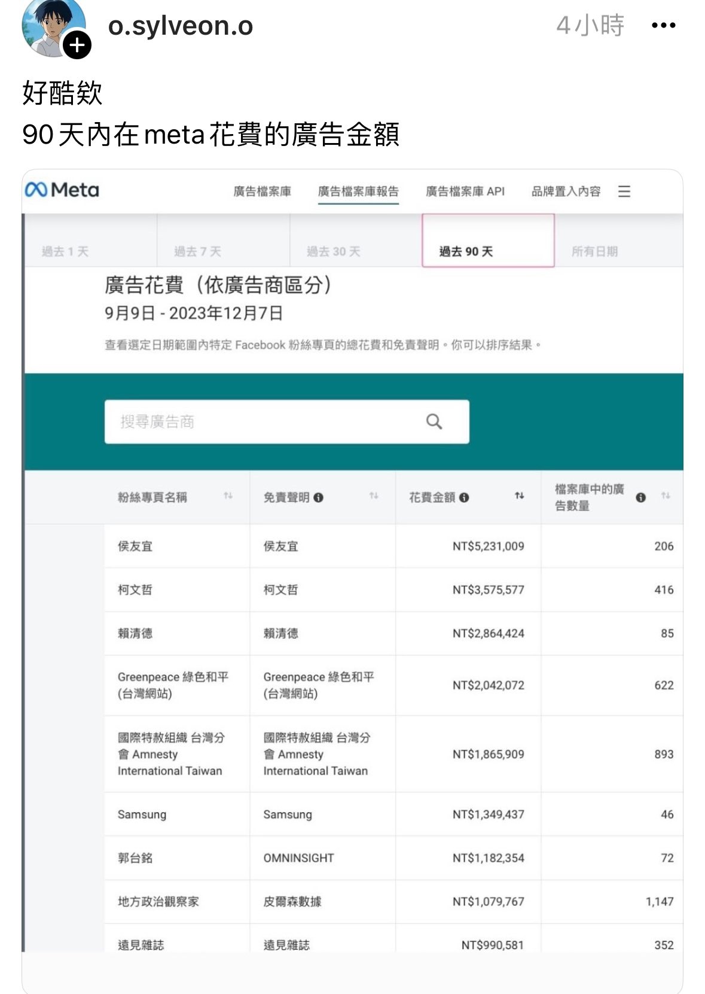This screenshot has width=705, height=994.
Task: Open 賴清德 in the page name column
Action: [x=135, y=634]
